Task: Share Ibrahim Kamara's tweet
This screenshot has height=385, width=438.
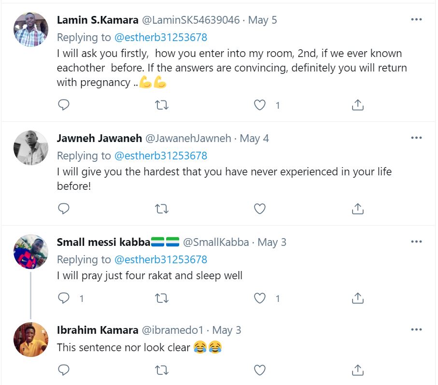Action: (357, 371)
